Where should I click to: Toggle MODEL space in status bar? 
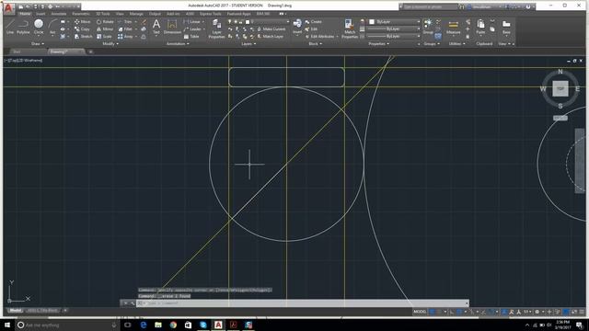[x=420, y=312]
